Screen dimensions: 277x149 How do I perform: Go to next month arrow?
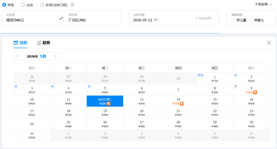click(x=55, y=56)
